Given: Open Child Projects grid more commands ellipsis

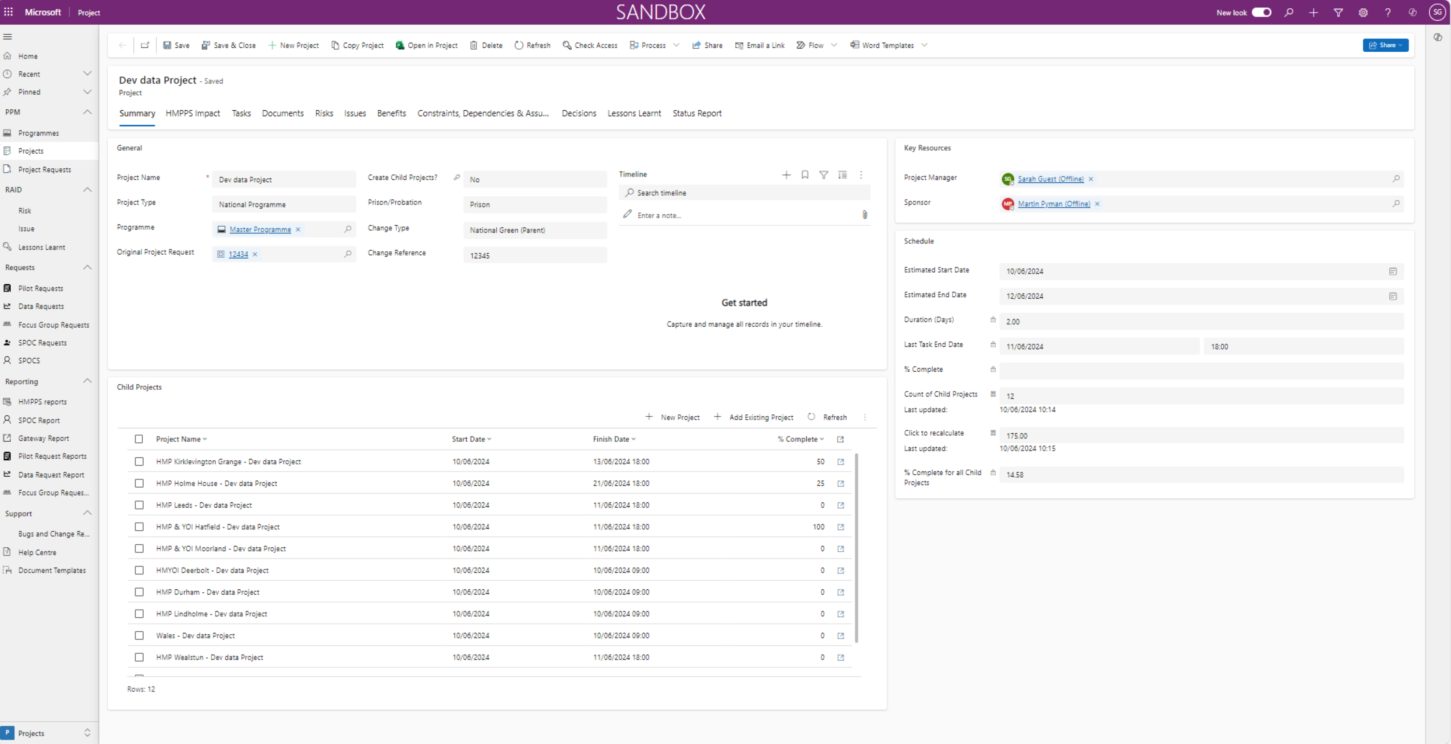Looking at the screenshot, I should click(865, 417).
